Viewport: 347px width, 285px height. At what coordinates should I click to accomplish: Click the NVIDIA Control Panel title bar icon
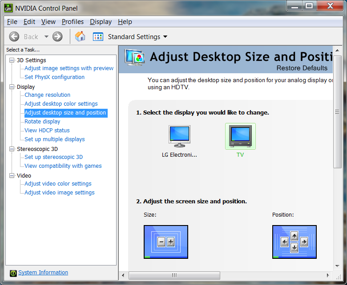pyautogui.click(x=8, y=8)
